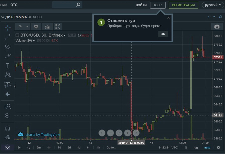This screenshot has width=225, height=154.
Task: Click the Go to... button
Action: tap(111, 147)
